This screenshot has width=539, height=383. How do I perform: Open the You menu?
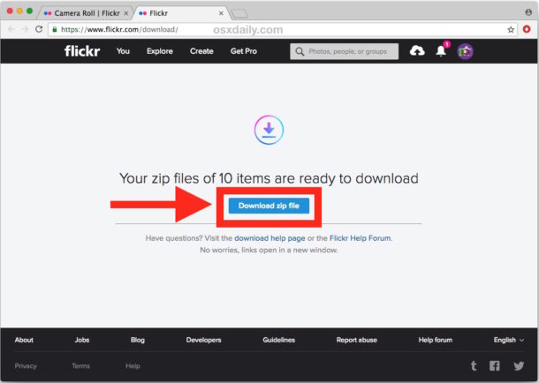click(123, 51)
